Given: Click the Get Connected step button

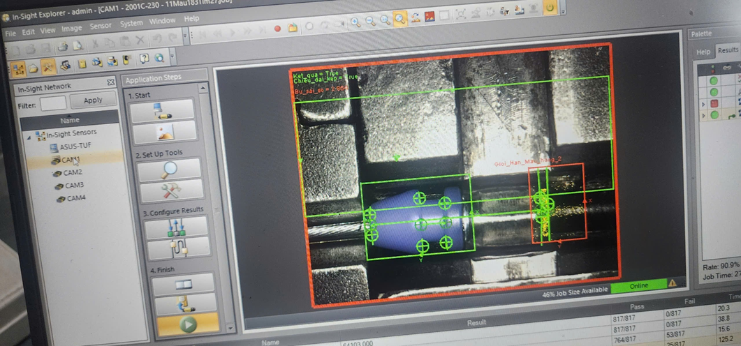Looking at the screenshot, I should click(162, 110).
